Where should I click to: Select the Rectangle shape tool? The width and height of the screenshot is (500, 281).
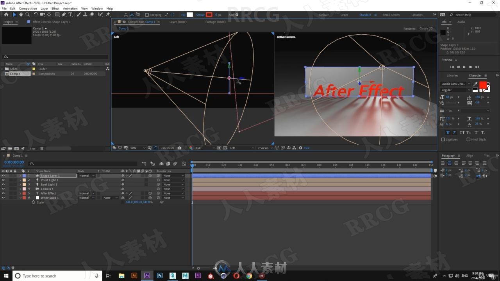[x=57, y=14]
